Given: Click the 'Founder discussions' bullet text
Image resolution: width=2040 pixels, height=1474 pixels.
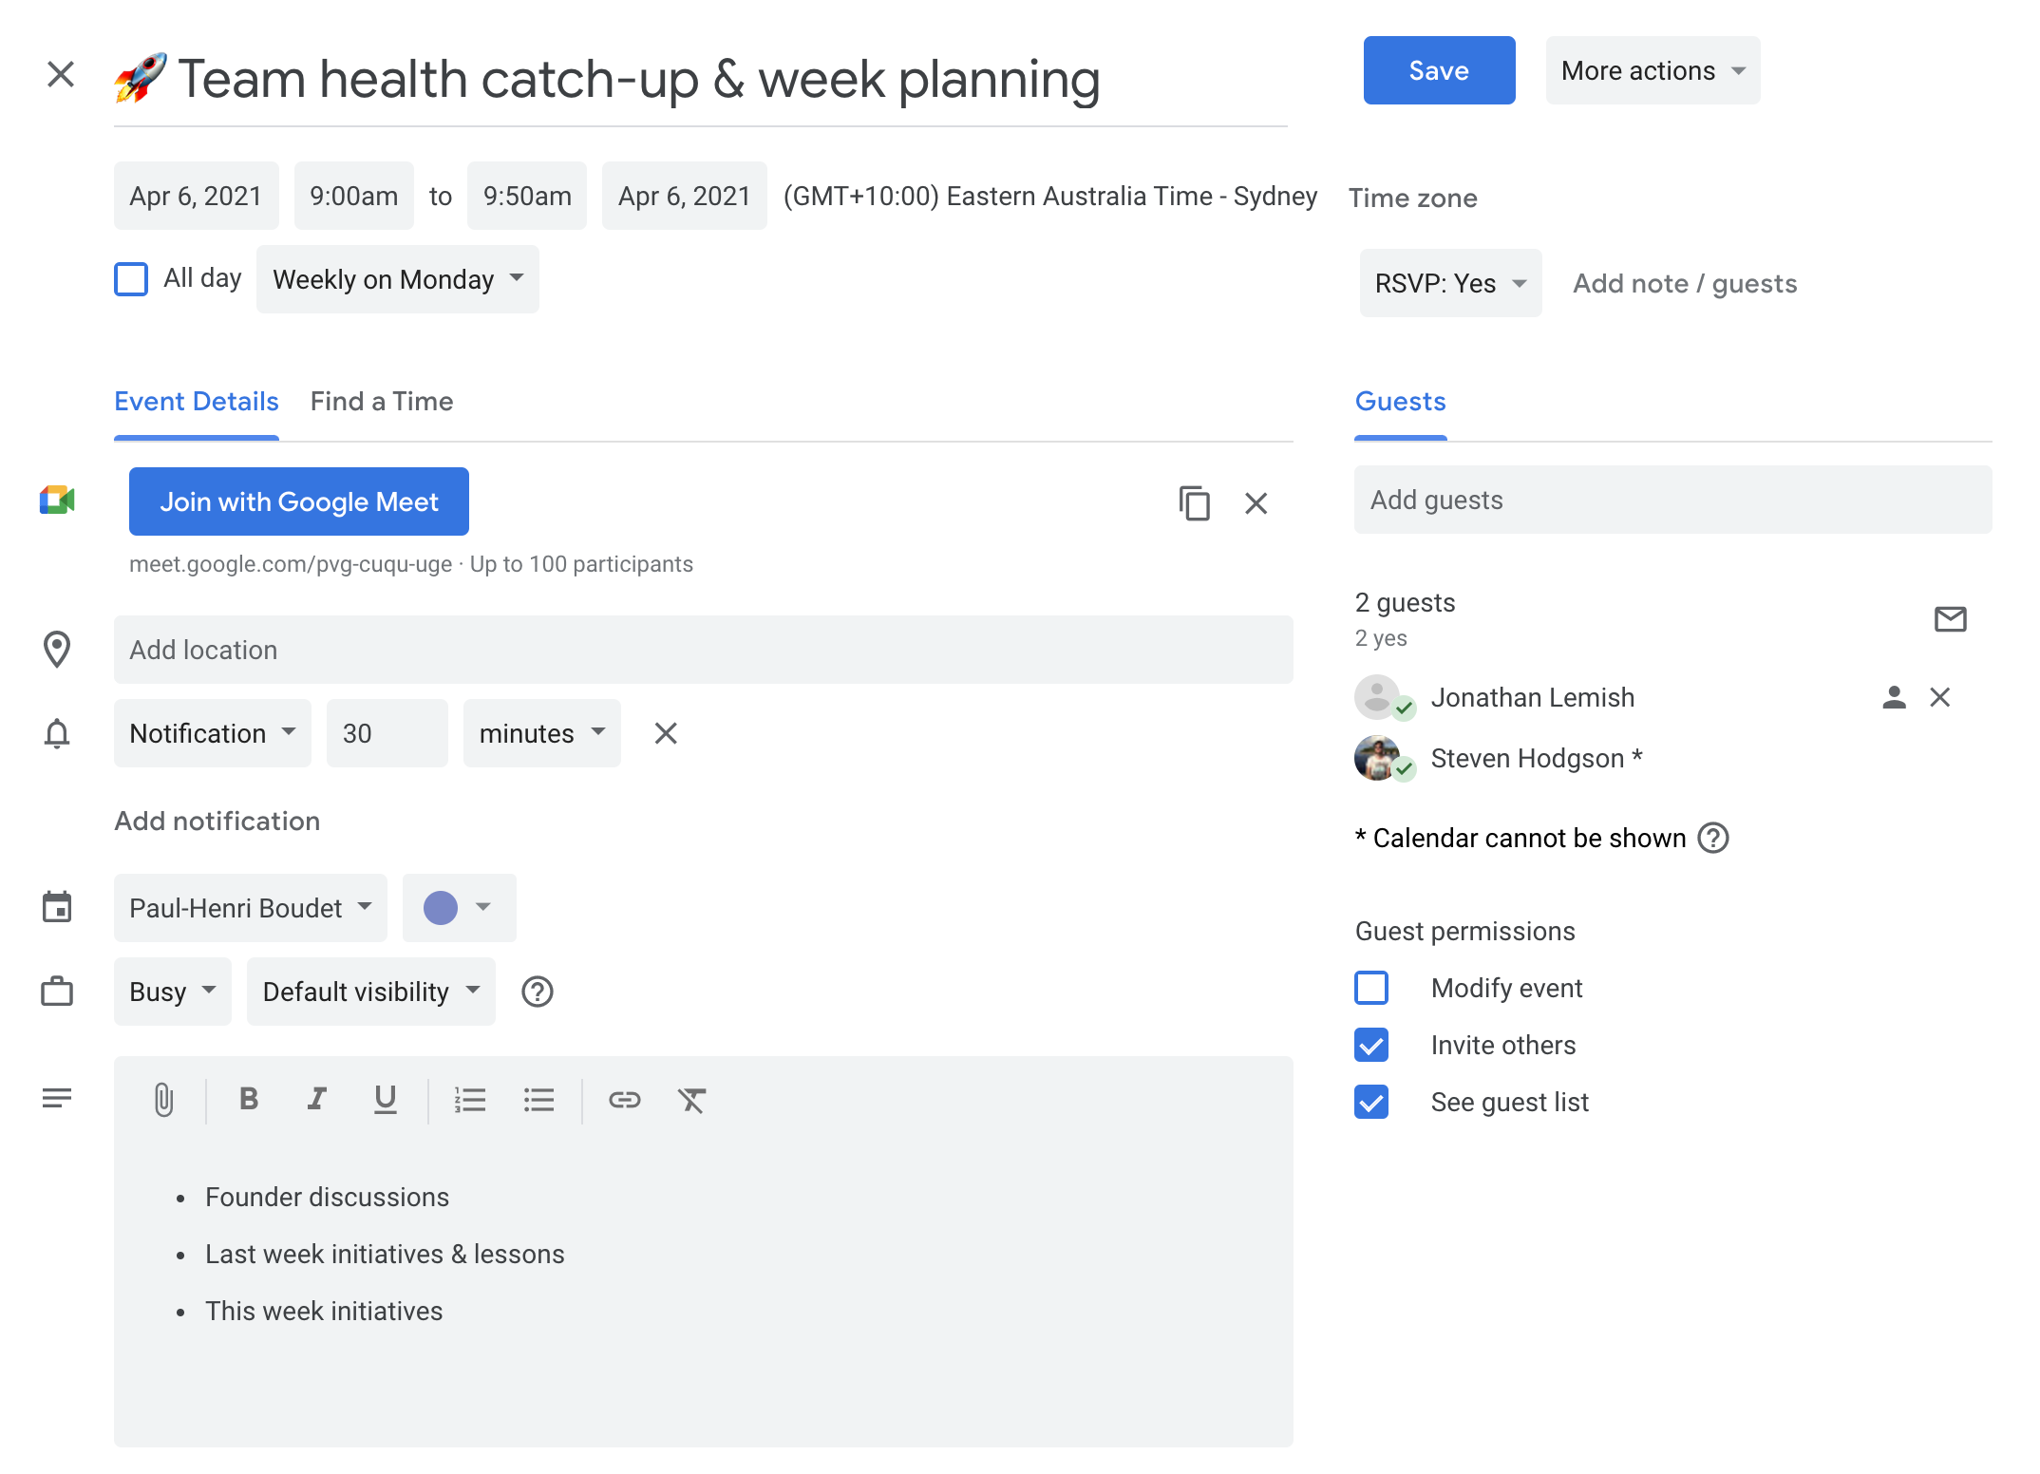Looking at the screenshot, I should click(x=328, y=1197).
